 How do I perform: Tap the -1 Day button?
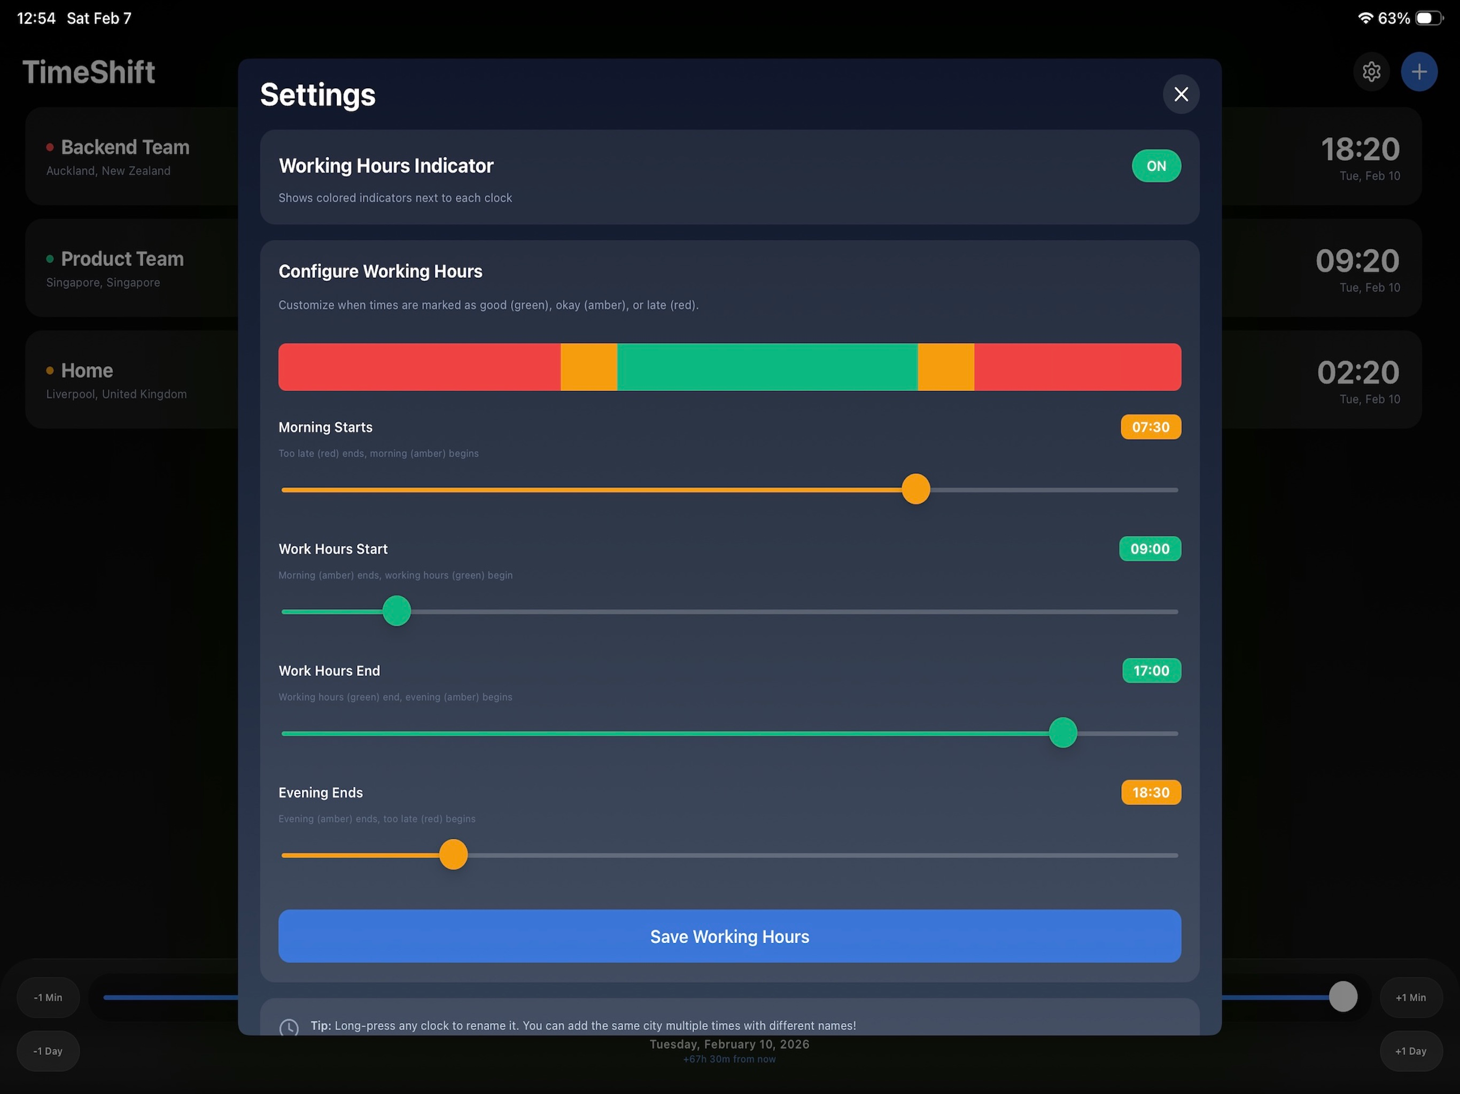(48, 1050)
